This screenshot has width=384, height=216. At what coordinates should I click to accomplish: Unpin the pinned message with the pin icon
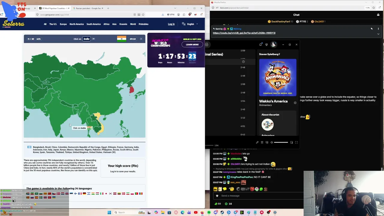pos(372,29)
